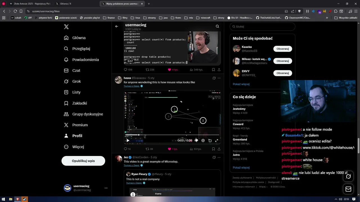
Task: Bookmark the postgres video post
Action: [213, 70]
